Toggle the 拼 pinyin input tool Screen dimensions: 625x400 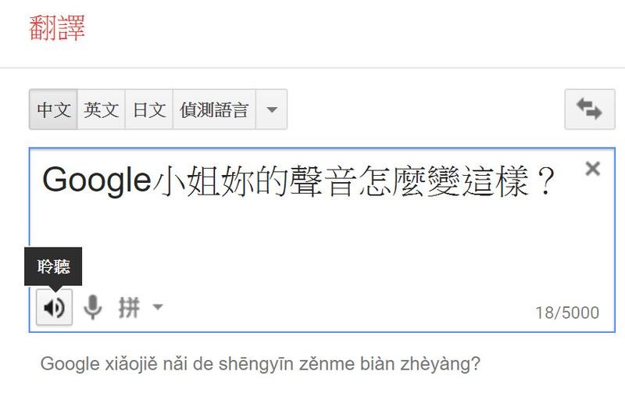(129, 307)
